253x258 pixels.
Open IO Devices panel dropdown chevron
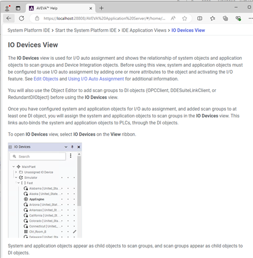coord(66,147)
